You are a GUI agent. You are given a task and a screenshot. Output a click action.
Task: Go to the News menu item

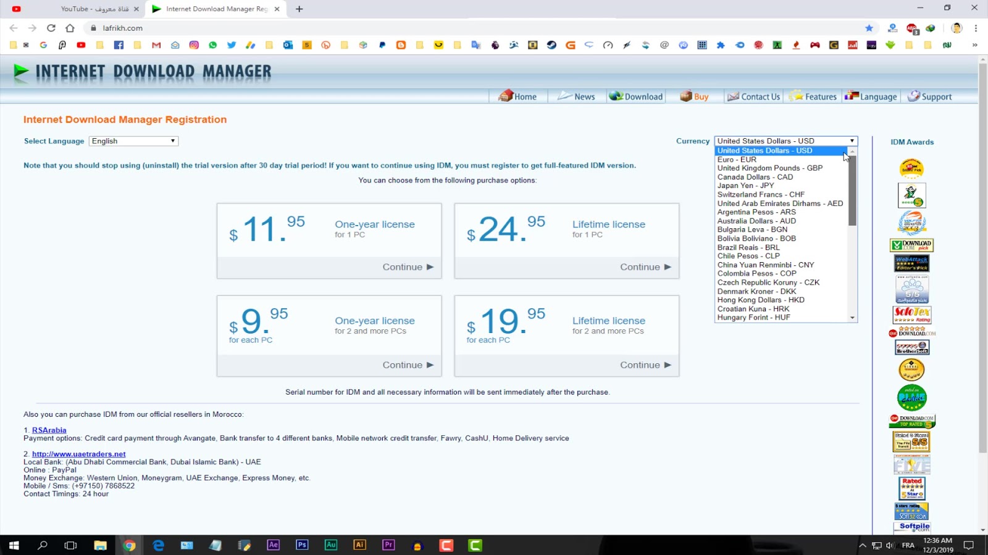pos(576,96)
